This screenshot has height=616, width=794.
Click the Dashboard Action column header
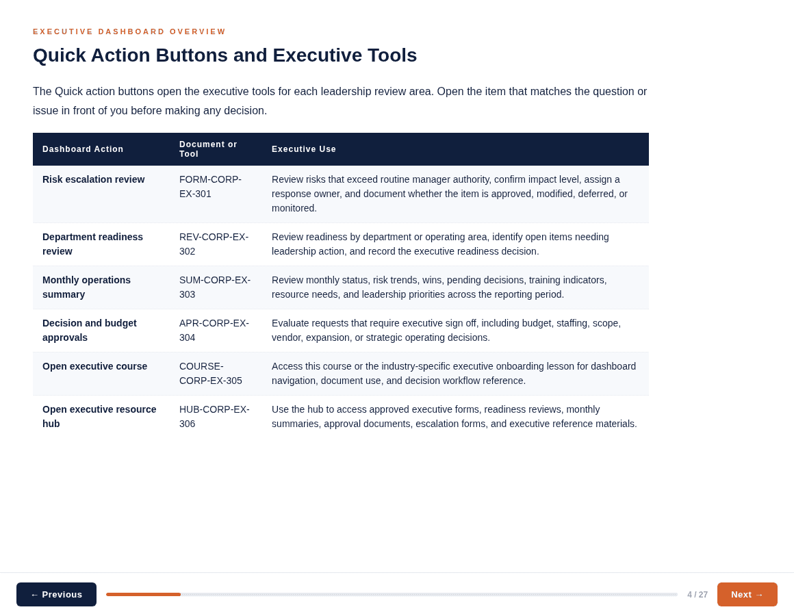83,149
